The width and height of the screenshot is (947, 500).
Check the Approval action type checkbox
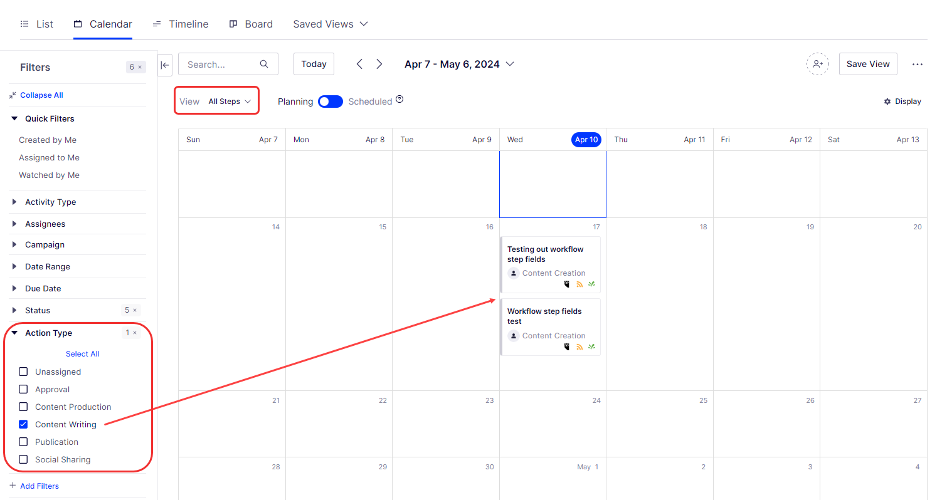point(24,389)
